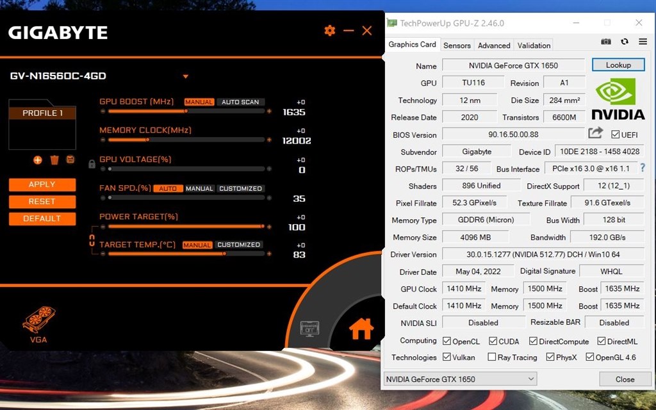
Task: Click the Power Target slider handle
Action: (x=262, y=226)
